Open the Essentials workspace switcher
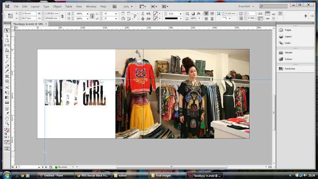 coord(246,6)
